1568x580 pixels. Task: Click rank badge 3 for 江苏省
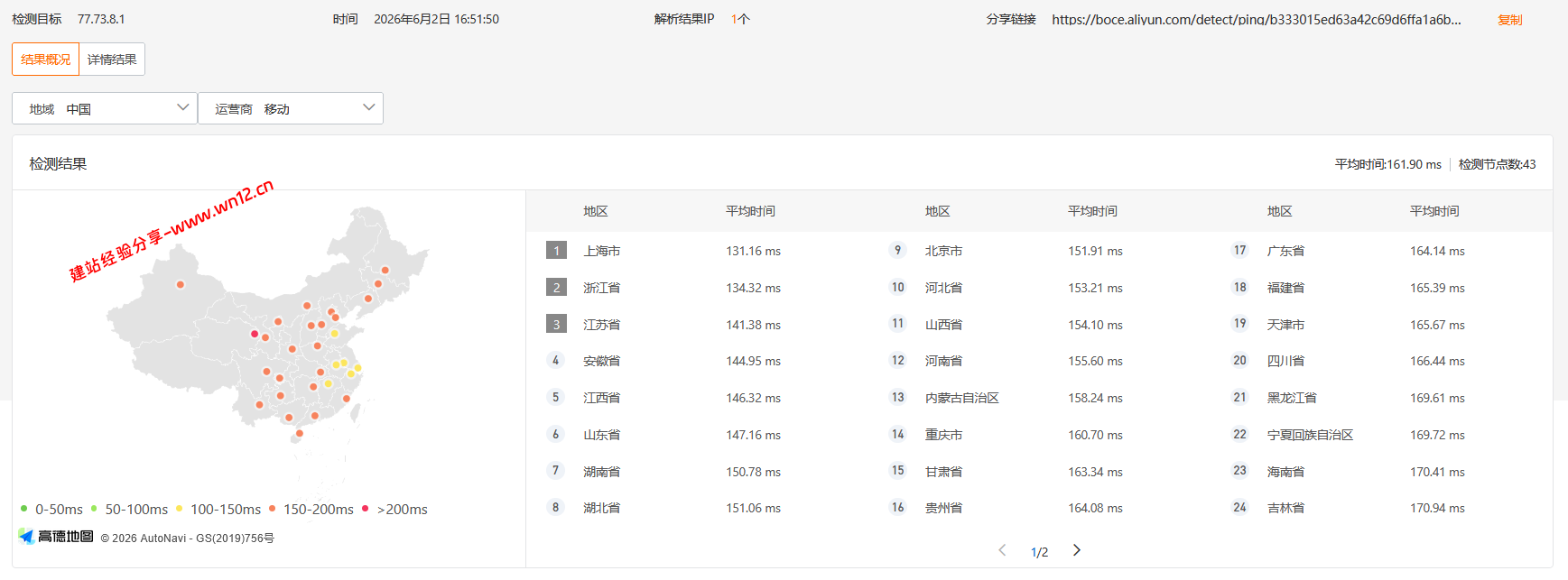tap(556, 324)
